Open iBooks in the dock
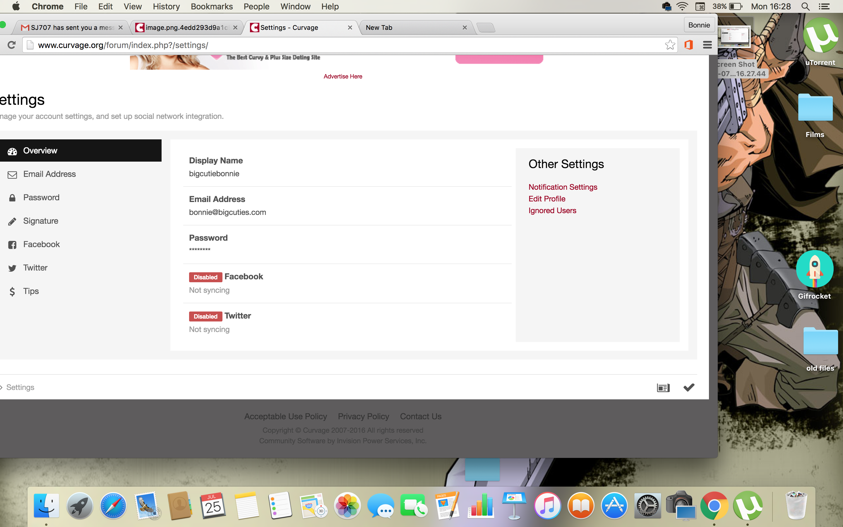Viewport: 843px width, 527px height. coord(581,505)
